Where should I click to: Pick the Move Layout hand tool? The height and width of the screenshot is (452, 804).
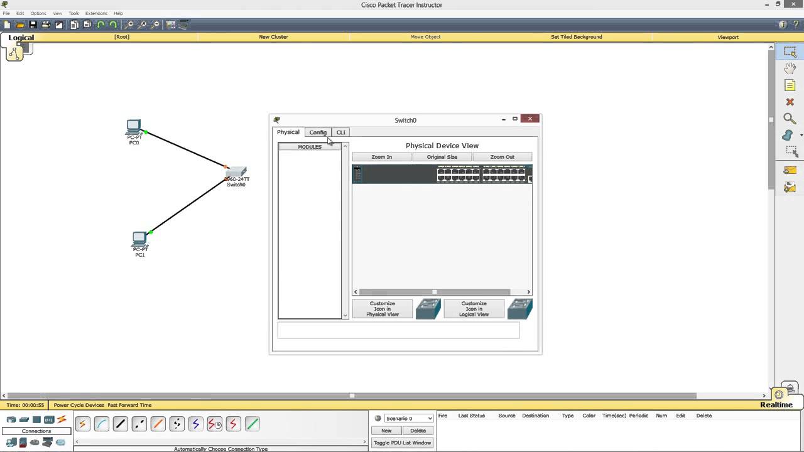pos(790,69)
